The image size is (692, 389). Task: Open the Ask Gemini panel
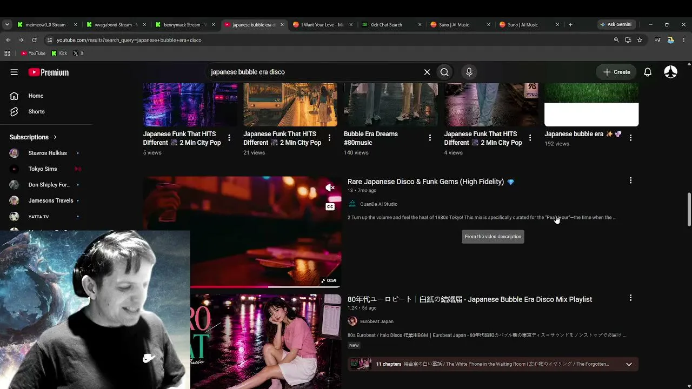click(615, 24)
